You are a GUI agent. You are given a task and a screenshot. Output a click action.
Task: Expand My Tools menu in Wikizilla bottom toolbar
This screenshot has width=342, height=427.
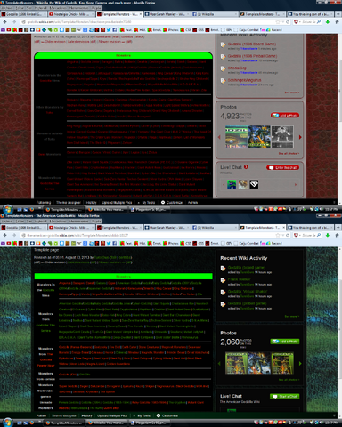146,203
